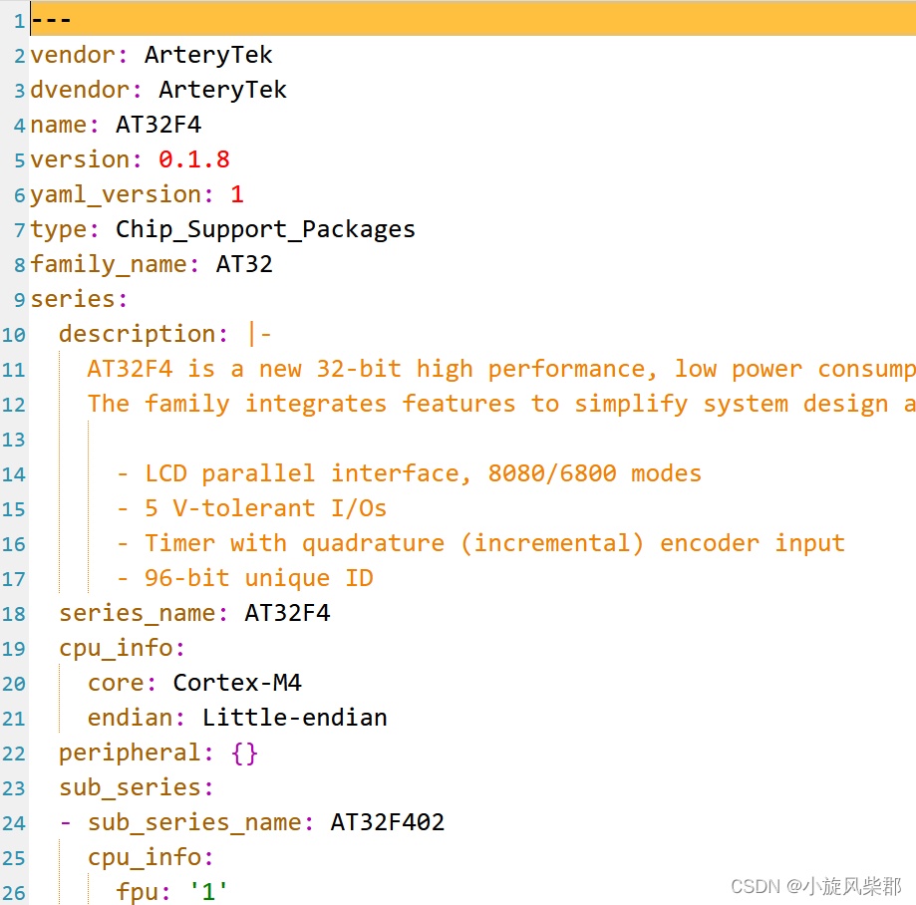Click Chip_Support_Packages type value

point(265,229)
